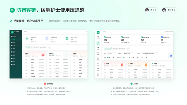Focus the 姓名 name field in After form
This screenshot has height=105, width=187.
(x=111, y=54)
